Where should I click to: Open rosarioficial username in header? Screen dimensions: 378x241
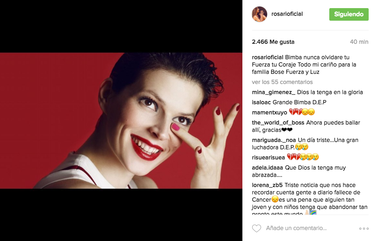click(x=287, y=14)
